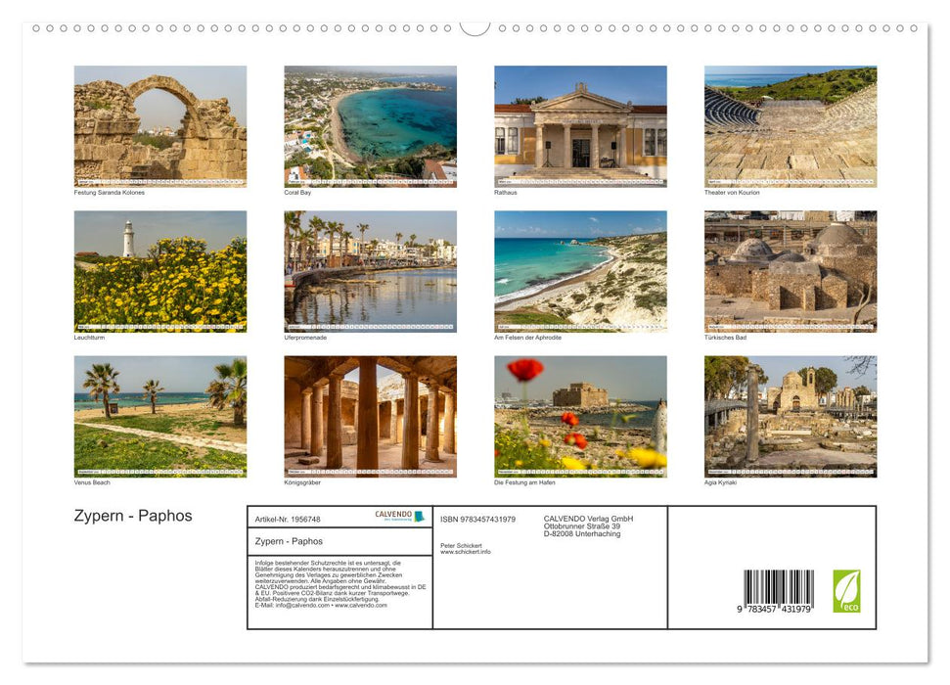Click the Theater von Kourion photo
950x685 pixels.
coord(790,127)
